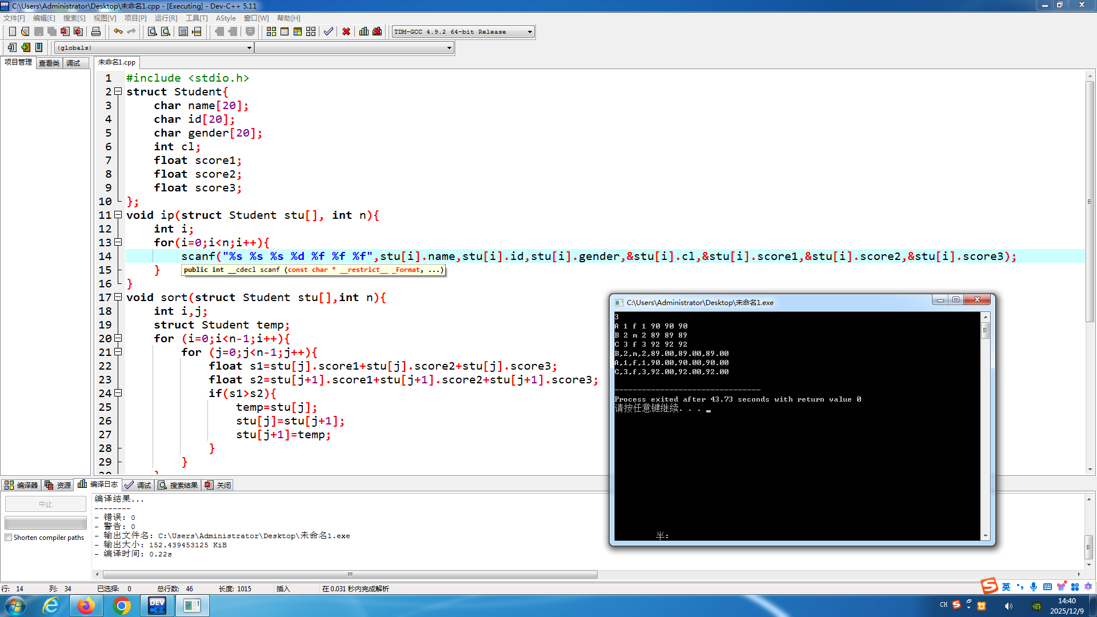Click the Profile Analysis bar chart icon
This screenshot has width=1097, height=617.
click(364, 31)
